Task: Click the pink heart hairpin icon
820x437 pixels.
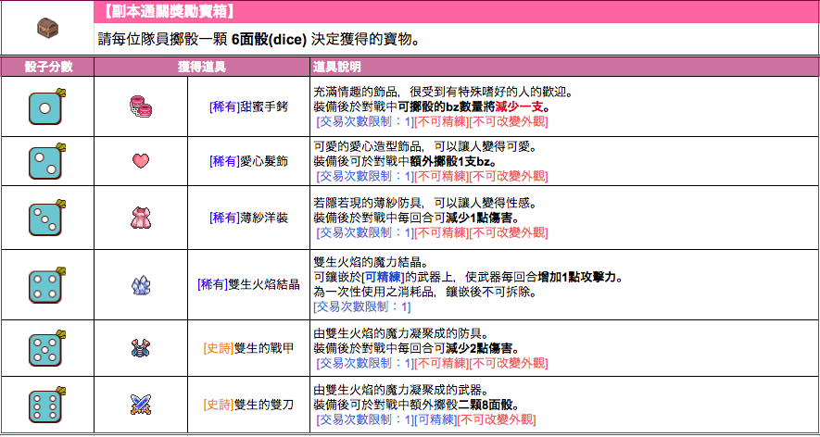Action: (141, 161)
